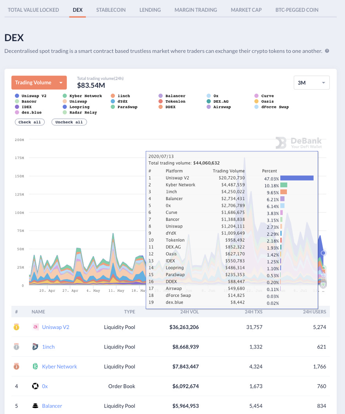Go to Margin Trading tab
345x414 pixels.
(196, 10)
